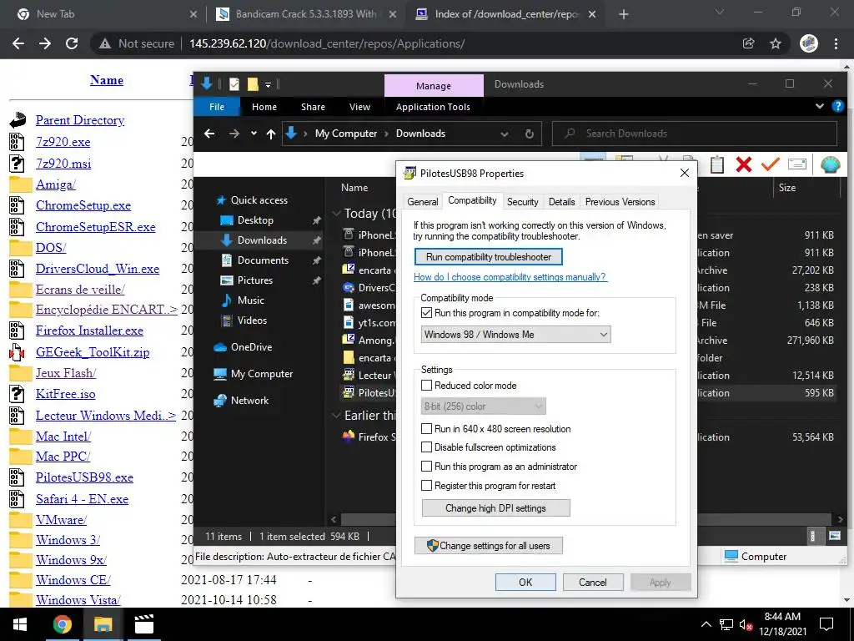
Task: Check Disable fullscreen optimizations
Action: [426, 447]
